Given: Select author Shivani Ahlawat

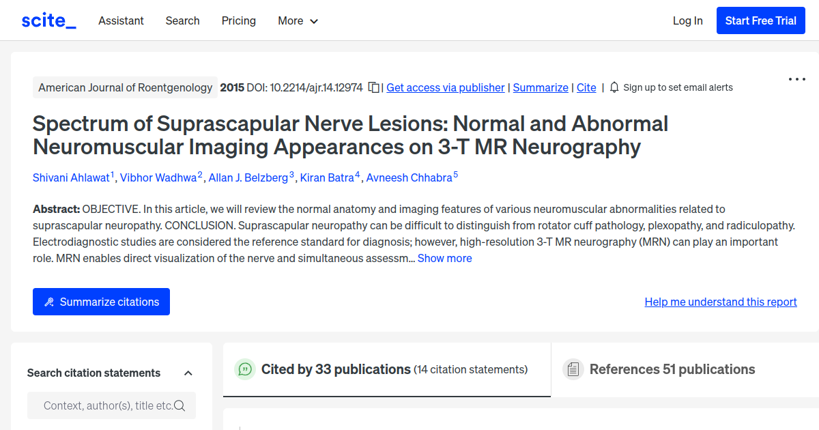Looking at the screenshot, I should pos(71,177).
